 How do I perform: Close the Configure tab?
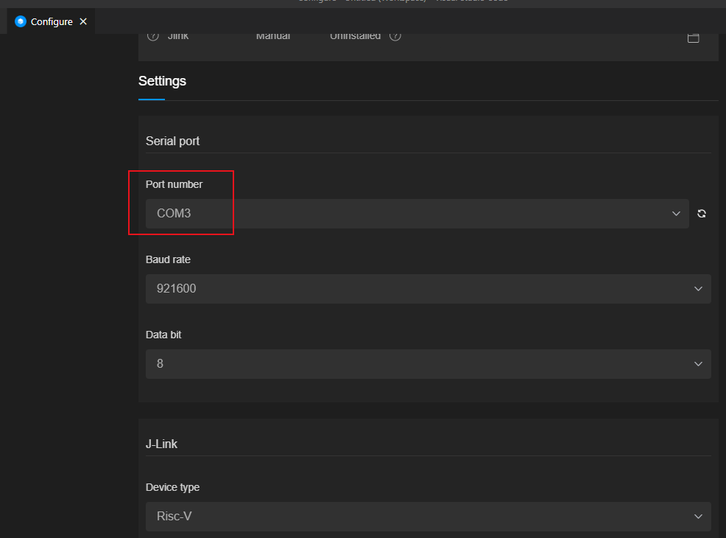click(x=83, y=22)
